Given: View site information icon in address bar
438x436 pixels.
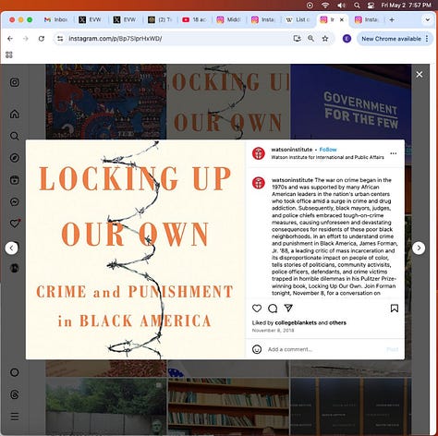Looking at the screenshot, I should (60, 39).
